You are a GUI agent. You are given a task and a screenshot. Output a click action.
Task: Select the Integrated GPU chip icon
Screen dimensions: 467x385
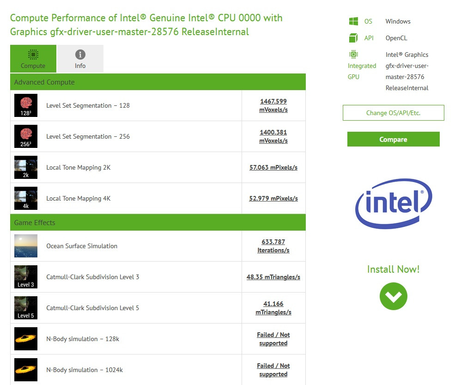click(x=352, y=54)
